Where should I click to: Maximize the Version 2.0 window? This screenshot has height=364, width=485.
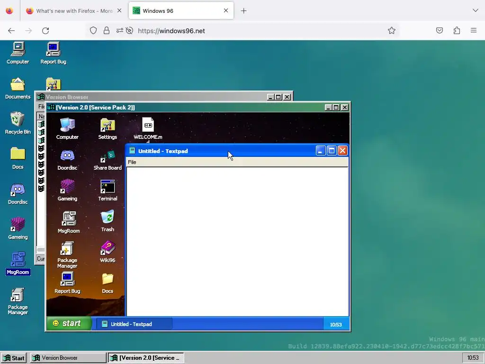(x=336, y=108)
